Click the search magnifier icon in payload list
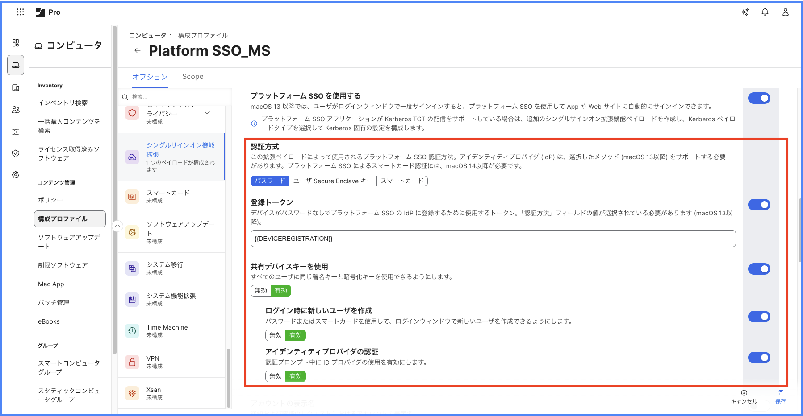803x416 pixels. tap(125, 97)
